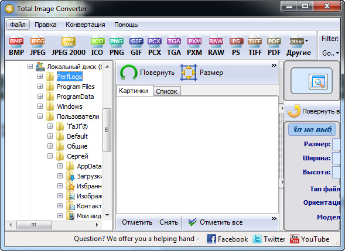Show more toolbar items next to Размер

pyautogui.click(x=274, y=66)
